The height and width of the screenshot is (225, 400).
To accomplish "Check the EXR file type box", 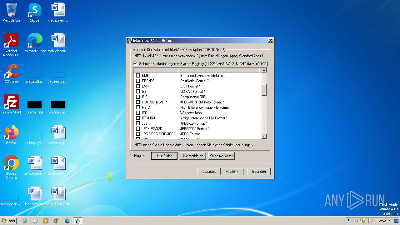I will 138,86.
